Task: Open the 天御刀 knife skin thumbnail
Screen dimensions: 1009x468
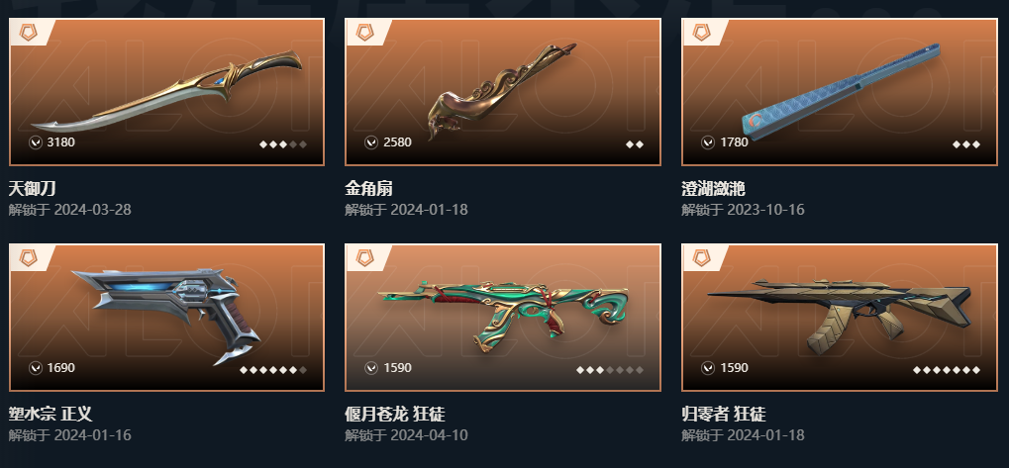Action: point(166,92)
